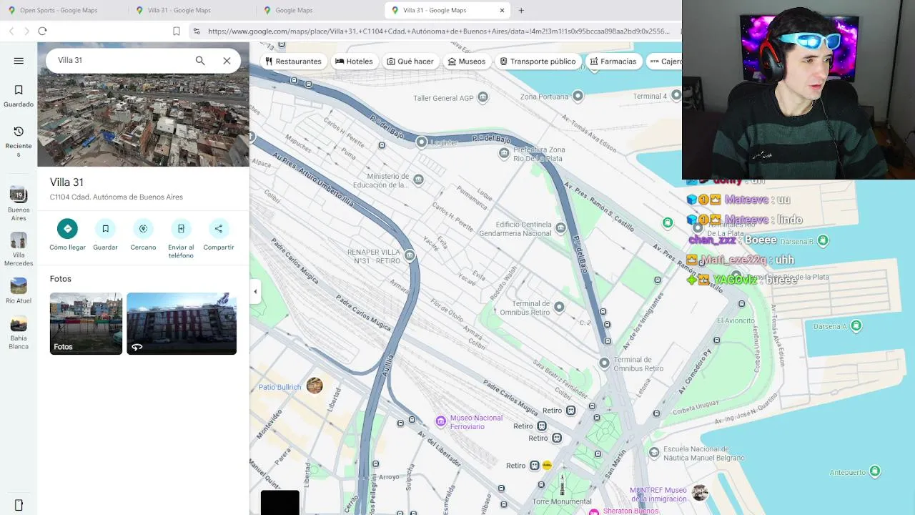915x515 pixels.
Task: Close the active Villa 31 tab
Action: point(502,11)
